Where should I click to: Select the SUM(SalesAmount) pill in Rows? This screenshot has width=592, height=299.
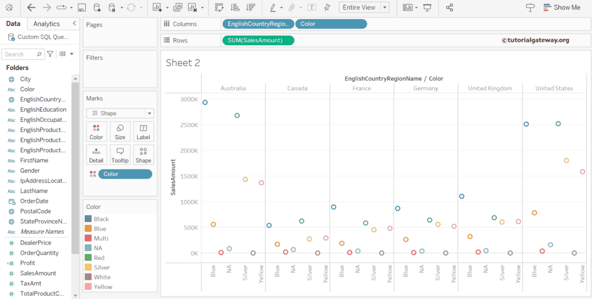(x=258, y=41)
